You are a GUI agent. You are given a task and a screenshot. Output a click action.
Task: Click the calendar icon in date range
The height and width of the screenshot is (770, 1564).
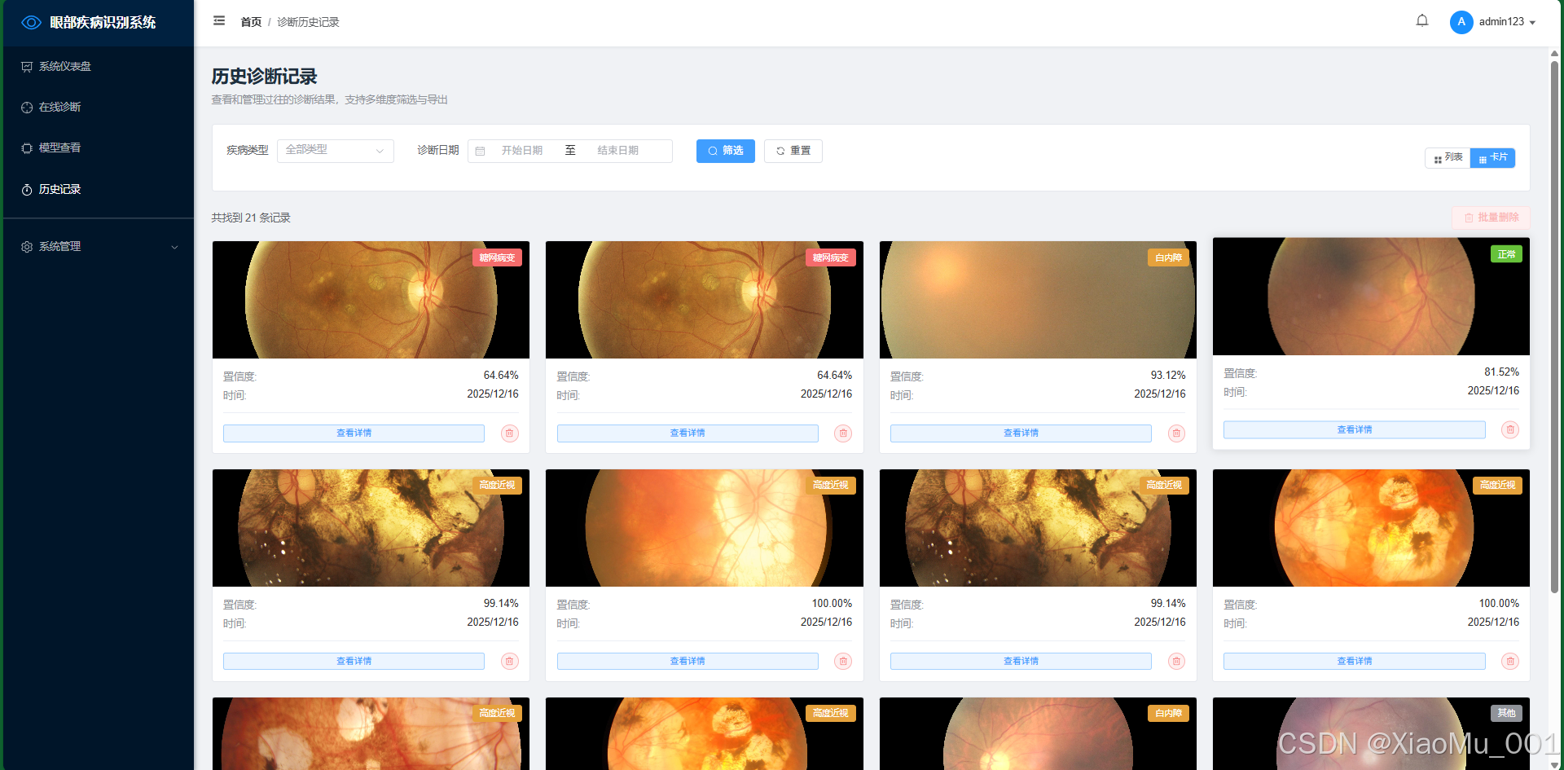click(480, 151)
